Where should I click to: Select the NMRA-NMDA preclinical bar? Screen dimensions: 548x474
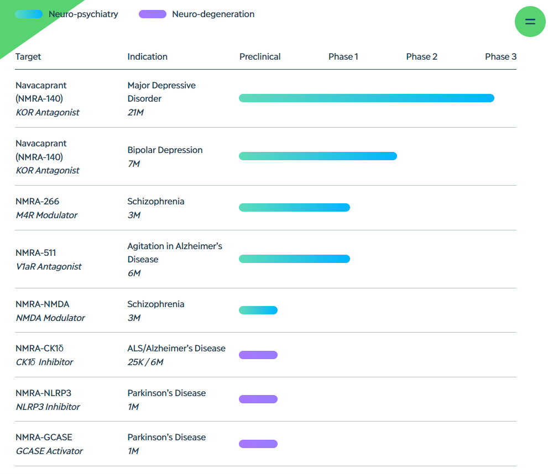[x=258, y=310]
